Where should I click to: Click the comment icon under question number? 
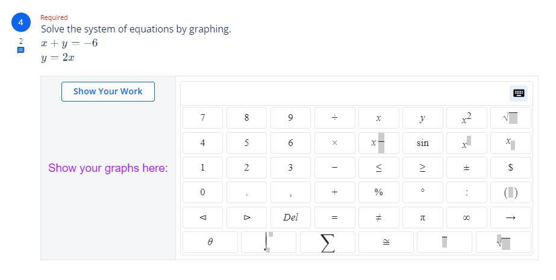tap(20, 50)
